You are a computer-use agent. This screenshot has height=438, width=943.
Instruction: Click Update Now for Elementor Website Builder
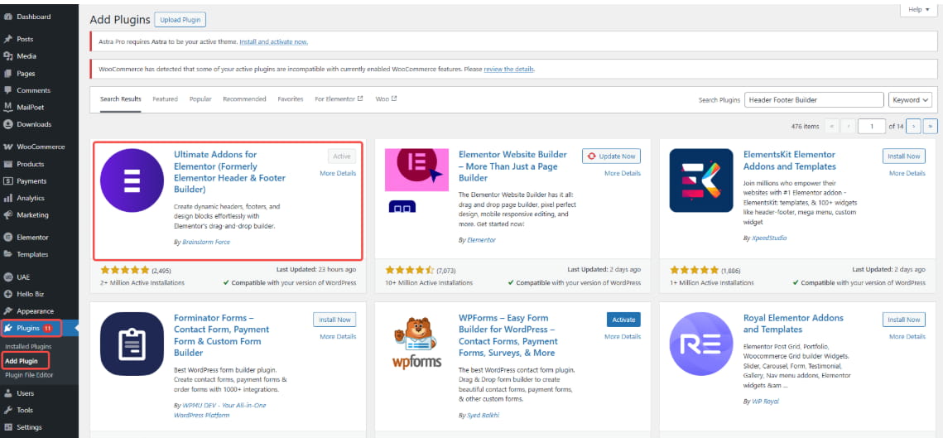coord(611,156)
